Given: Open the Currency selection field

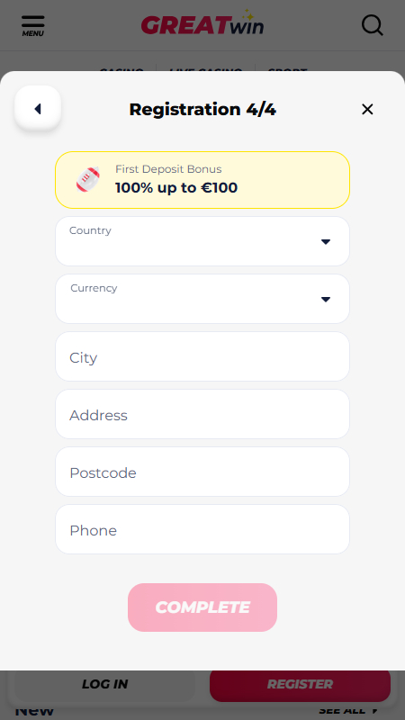Looking at the screenshot, I should point(202,299).
